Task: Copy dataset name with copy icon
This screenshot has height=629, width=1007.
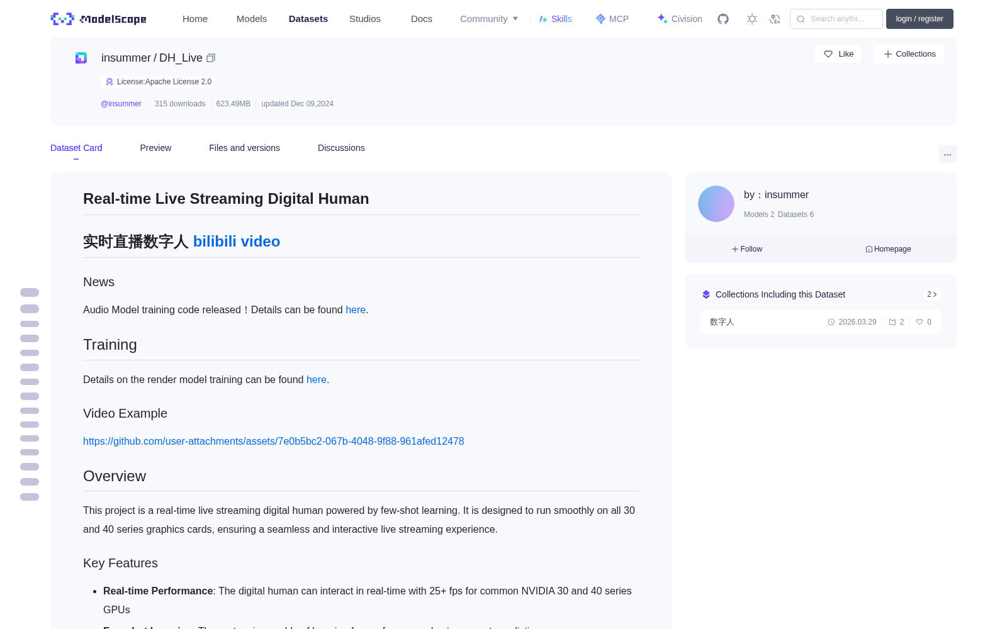Action: [x=211, y=58]
